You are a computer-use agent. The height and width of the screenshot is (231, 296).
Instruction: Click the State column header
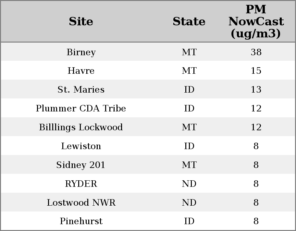click(x=189, y=22)
